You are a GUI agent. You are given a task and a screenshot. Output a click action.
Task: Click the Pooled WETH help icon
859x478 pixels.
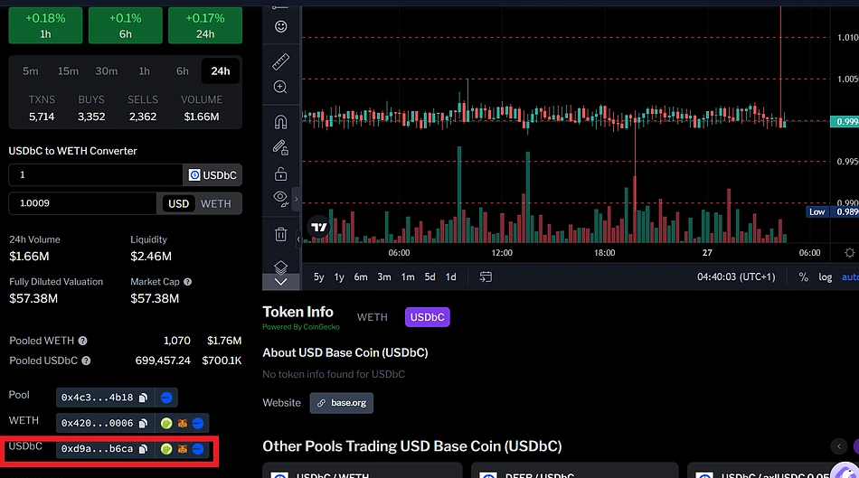click(x=82, y=341)
